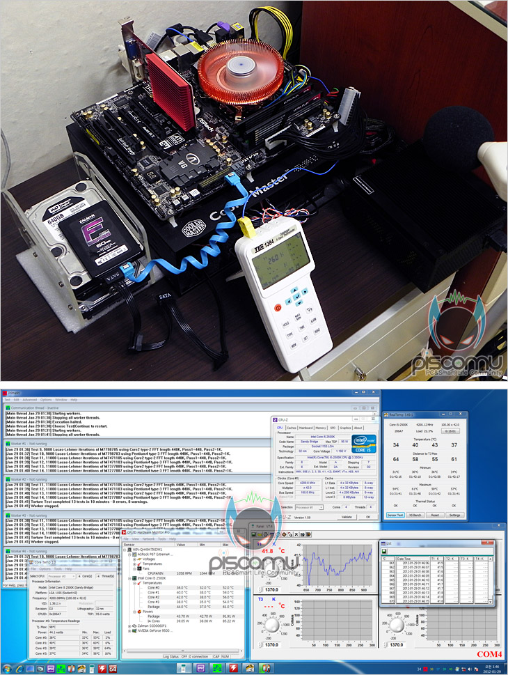Collapse the Powers node in HWMonitor

click(x=134, y=612)
